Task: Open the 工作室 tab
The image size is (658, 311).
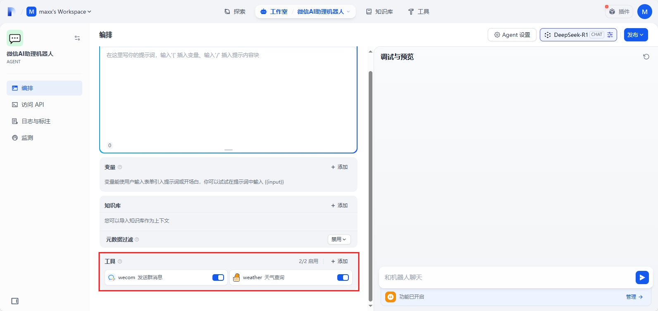Action: click(274, 12)
